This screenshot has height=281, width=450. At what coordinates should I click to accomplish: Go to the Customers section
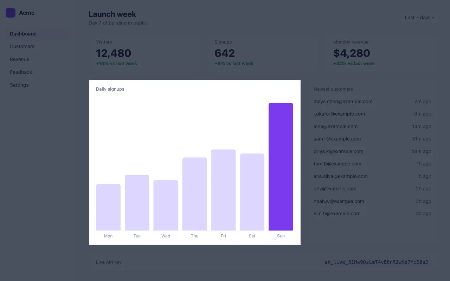point(39,46)
